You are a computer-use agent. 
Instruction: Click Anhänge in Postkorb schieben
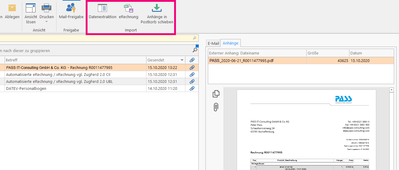pos(157,8)
